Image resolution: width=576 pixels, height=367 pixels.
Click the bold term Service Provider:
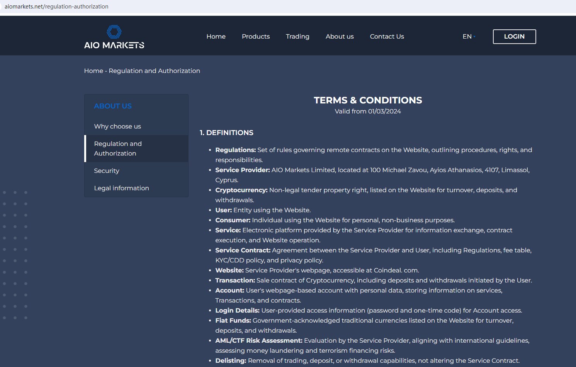[243, 170]
